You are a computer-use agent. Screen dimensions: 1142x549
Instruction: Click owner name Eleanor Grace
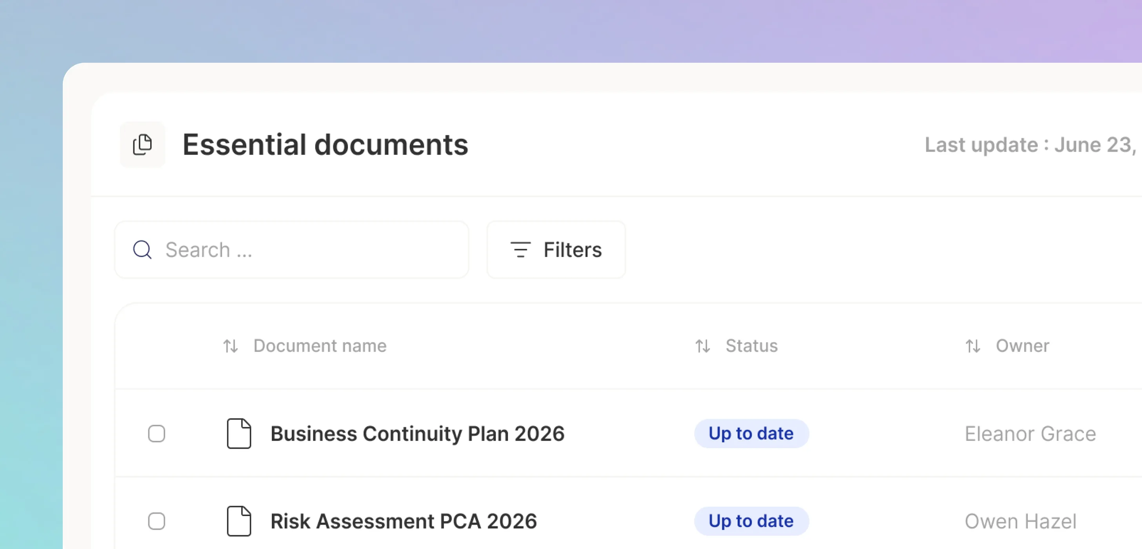click(x=1030, y=433)
